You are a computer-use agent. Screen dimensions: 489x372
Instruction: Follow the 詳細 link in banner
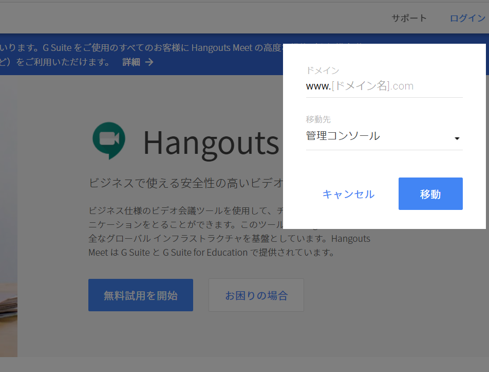(x=131, y=62)
